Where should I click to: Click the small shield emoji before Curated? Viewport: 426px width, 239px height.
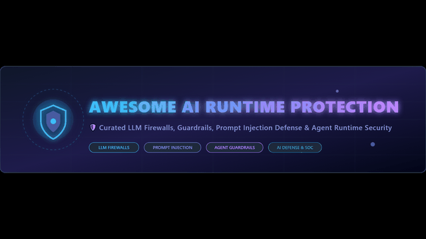93,127
